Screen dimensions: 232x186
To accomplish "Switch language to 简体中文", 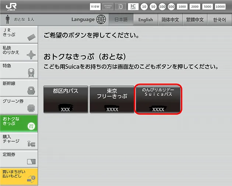I will click(x=170, y=20).
